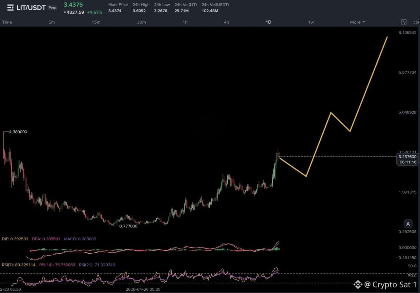Click the current price tag 3.437600

pos(407,157)
